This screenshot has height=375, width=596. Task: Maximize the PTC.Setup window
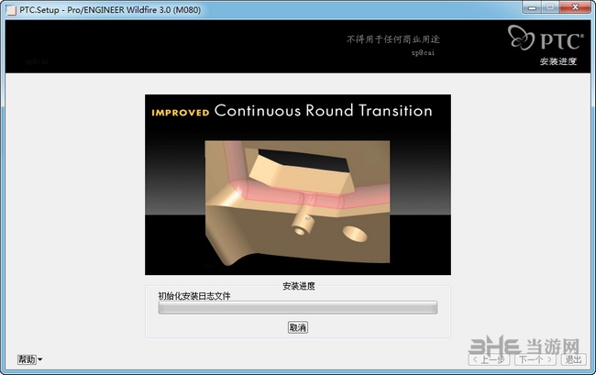(x=549, y=7)
